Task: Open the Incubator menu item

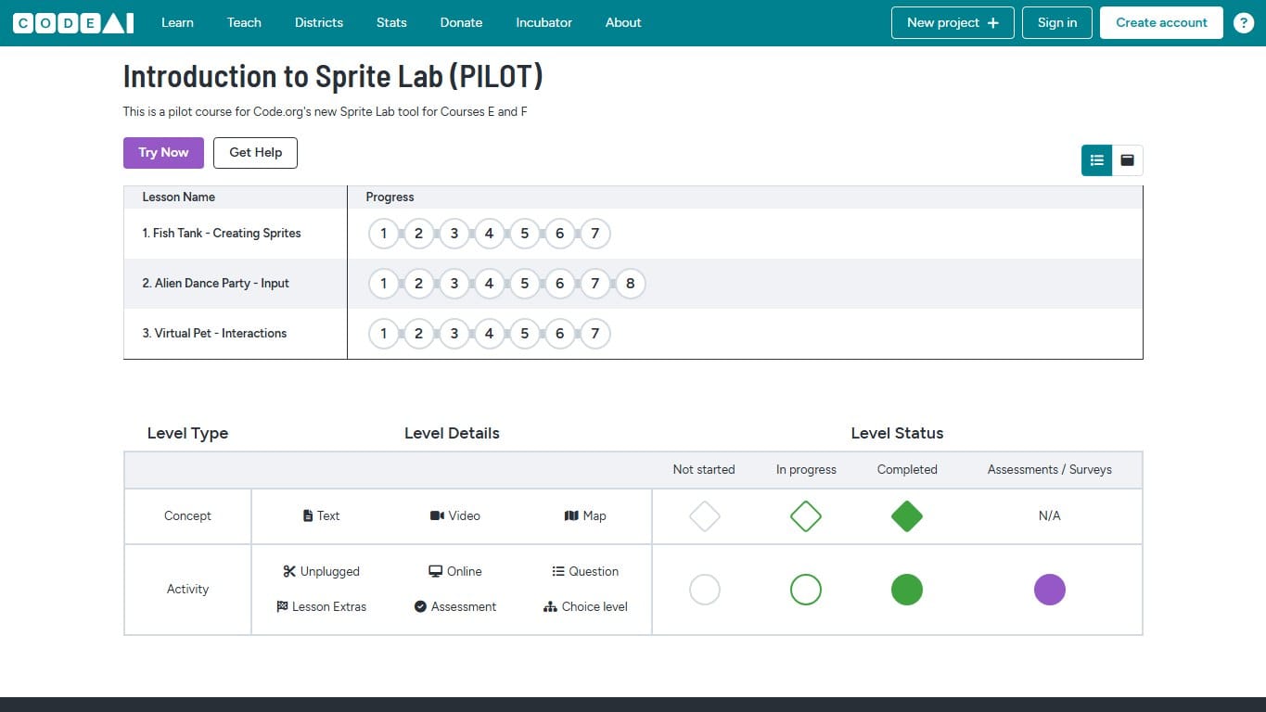Action: [544, 22]
